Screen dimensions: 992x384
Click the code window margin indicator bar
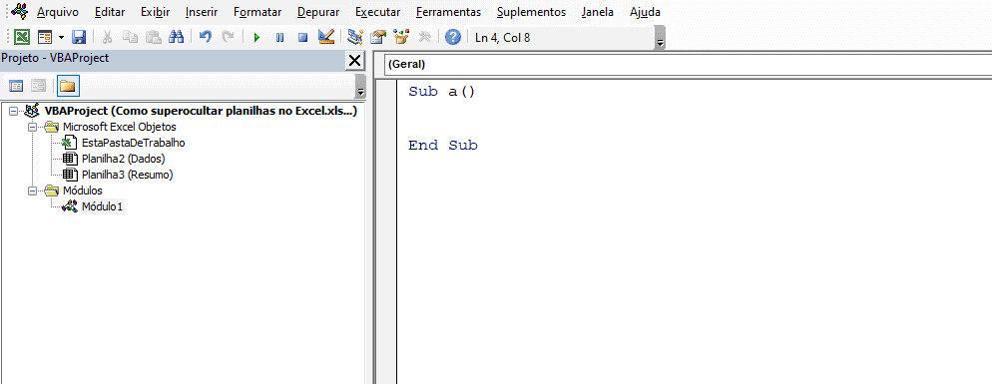(x=386, y=231)
